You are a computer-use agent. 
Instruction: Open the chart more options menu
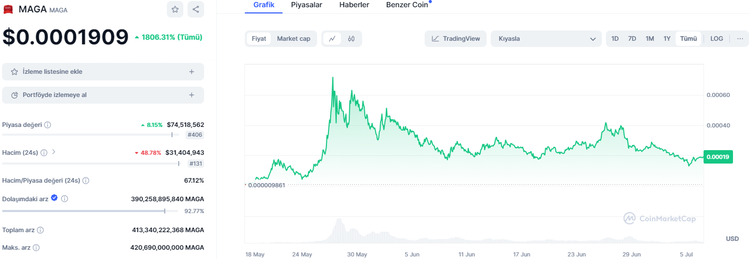click(x=740, y=39)
